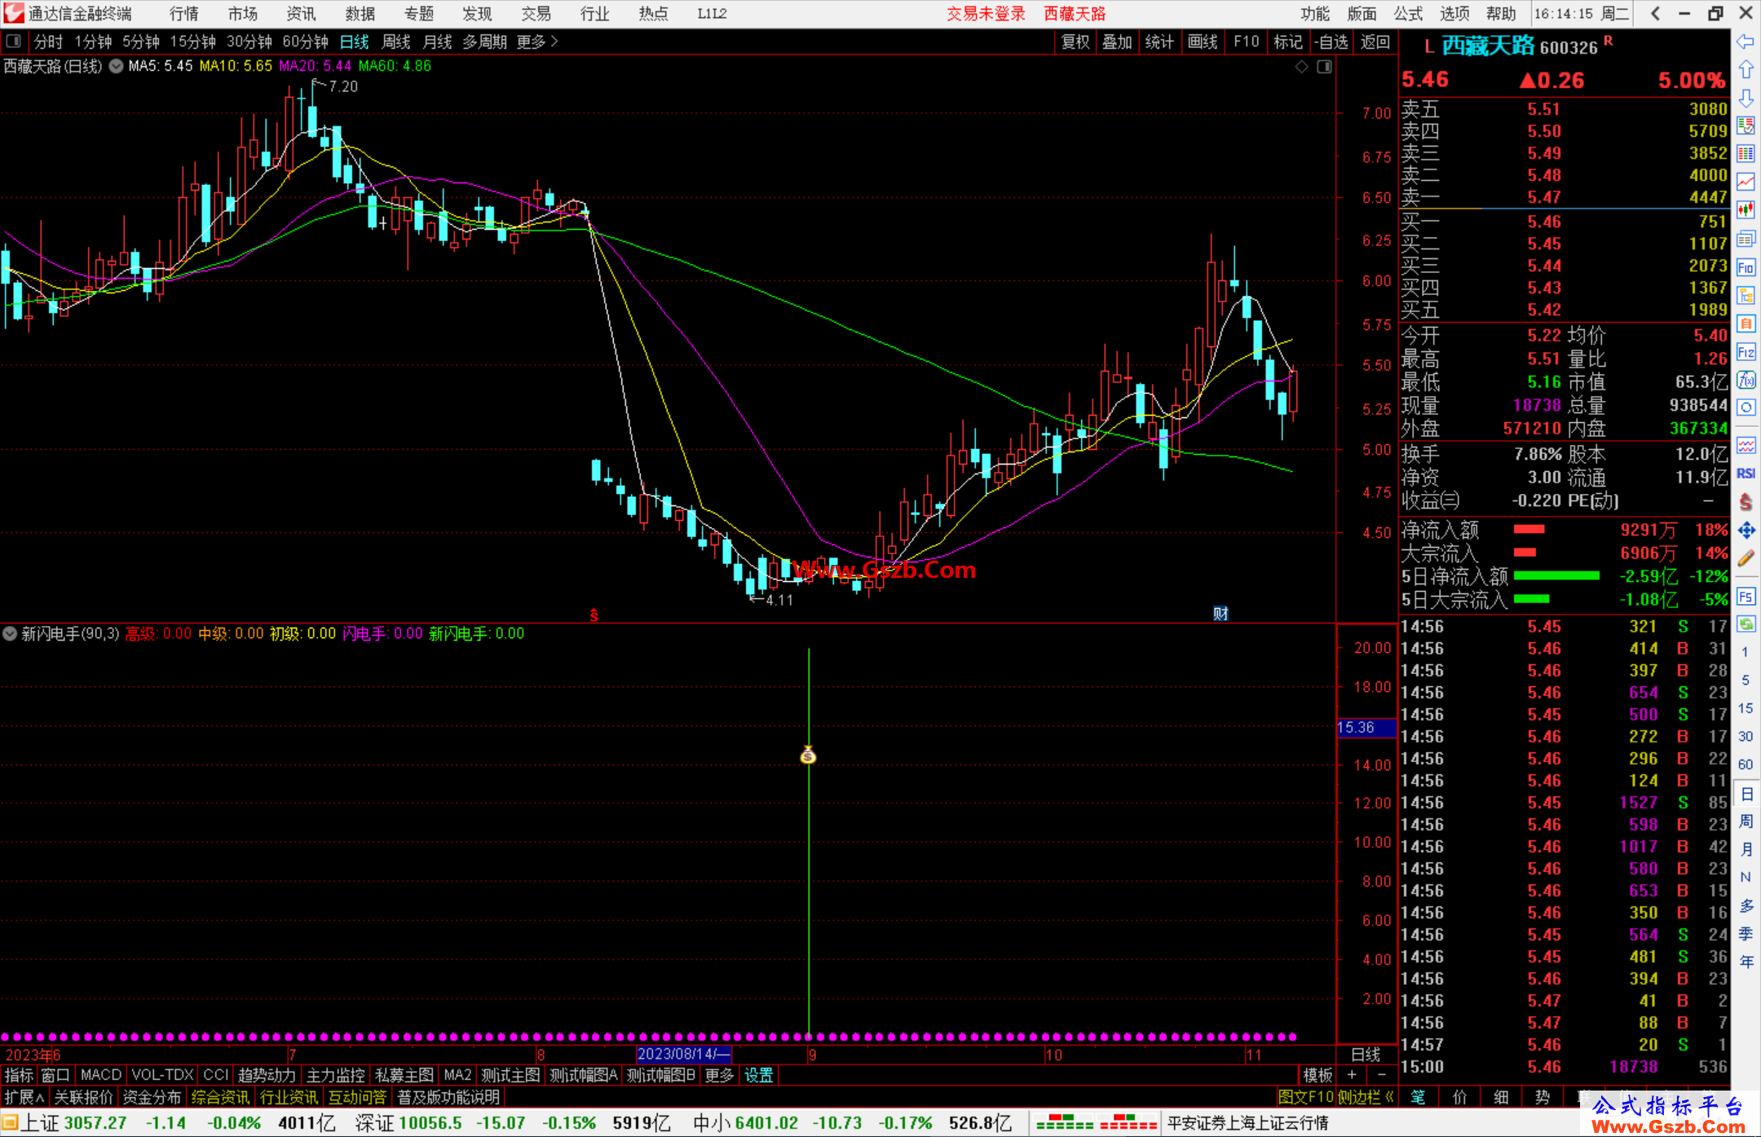Click the up arrow sidebar icon
1761x1137 pixels.
pyautogui.click(x=1746, y=70)
